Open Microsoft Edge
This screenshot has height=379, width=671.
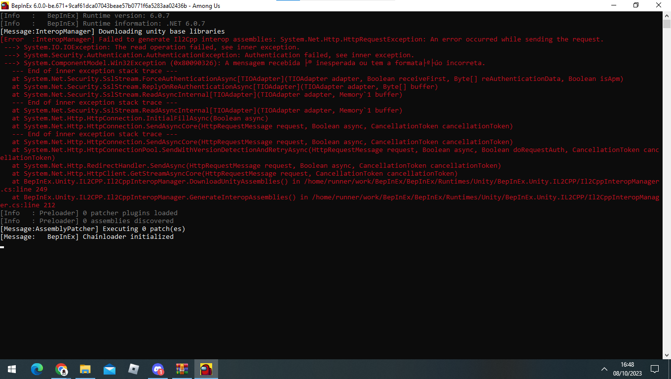click(x=37, y=369)
